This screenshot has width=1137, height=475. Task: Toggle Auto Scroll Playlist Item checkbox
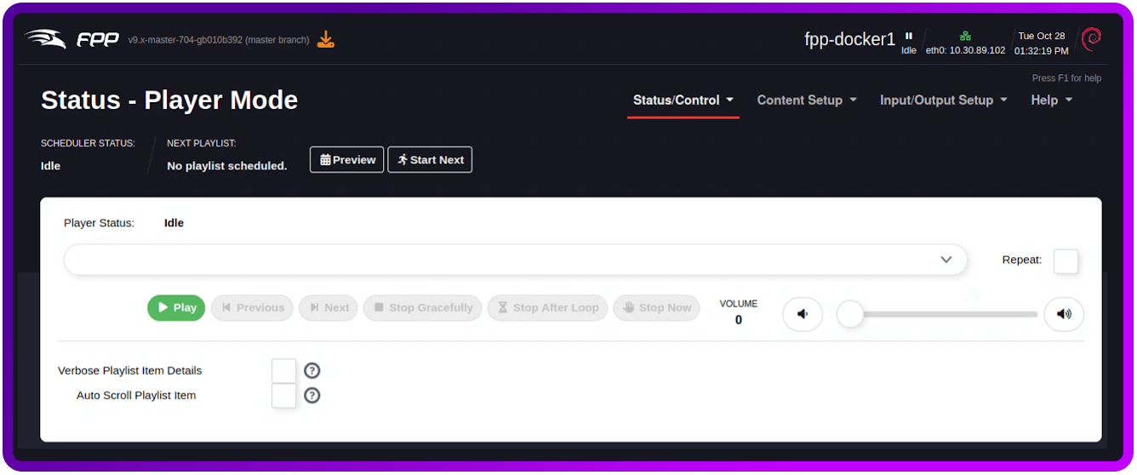click(x=284, y=395)
